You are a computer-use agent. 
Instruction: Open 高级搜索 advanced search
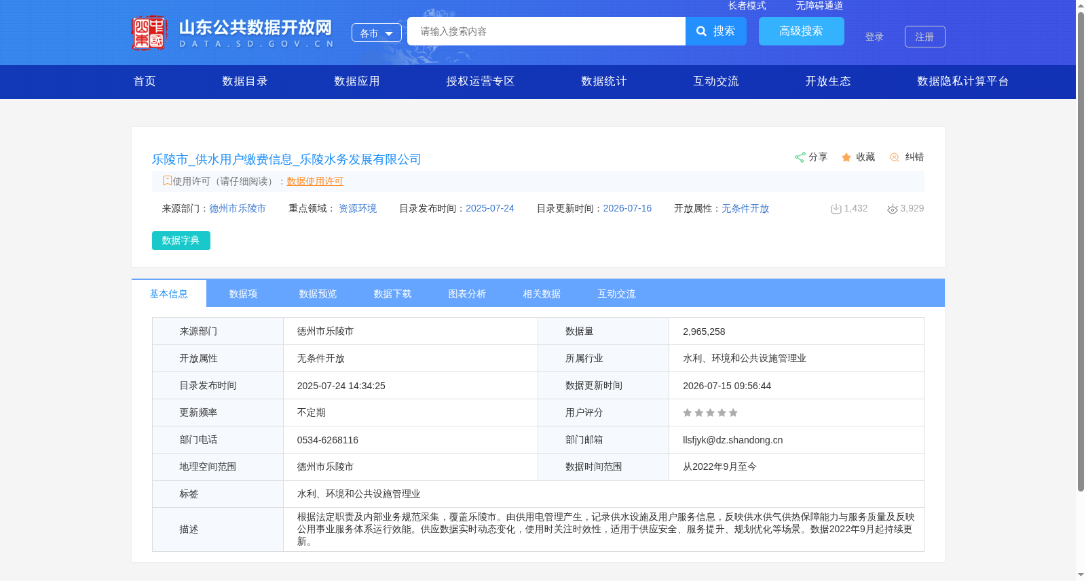(802, 31)
